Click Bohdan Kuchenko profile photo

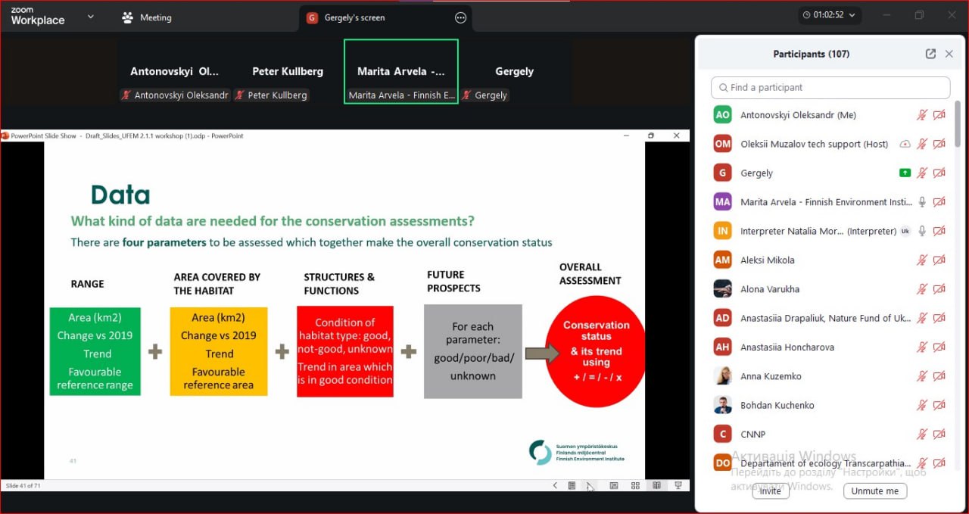[723, 405]
